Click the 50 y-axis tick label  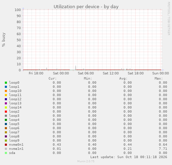(19, 40)
